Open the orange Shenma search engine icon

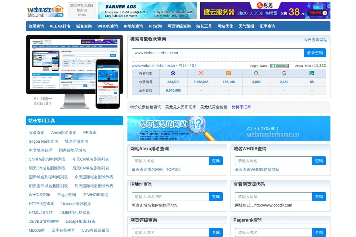229,73
